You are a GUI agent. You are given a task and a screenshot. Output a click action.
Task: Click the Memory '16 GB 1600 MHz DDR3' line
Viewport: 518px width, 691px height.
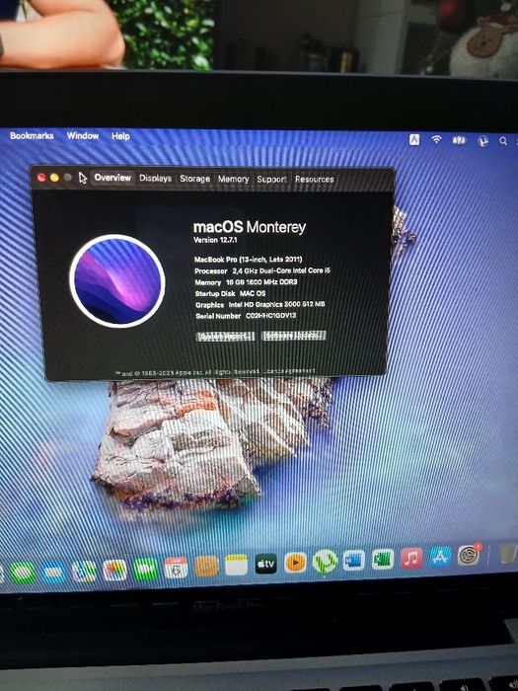click(247, 282)
